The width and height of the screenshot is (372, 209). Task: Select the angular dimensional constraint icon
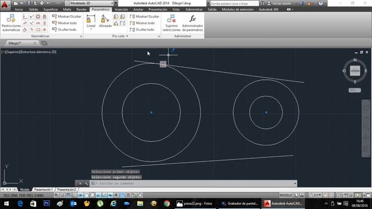[116, 23]
